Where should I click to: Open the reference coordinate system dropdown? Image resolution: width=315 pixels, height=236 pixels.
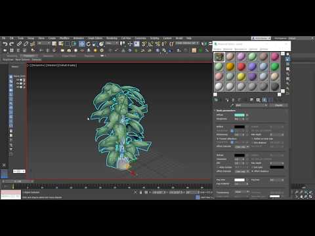(112, 43)
